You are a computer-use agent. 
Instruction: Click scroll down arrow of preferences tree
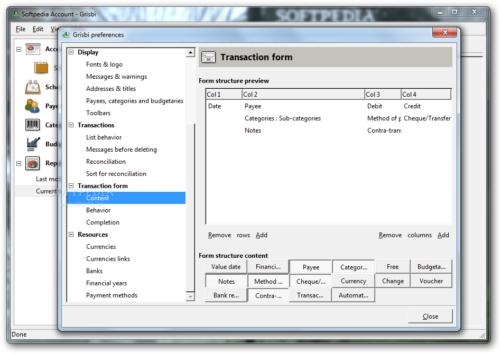(190, 296)
